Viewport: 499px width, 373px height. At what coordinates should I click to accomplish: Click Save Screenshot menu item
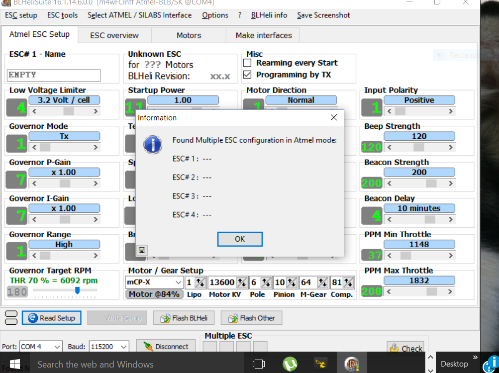point(323,15)
